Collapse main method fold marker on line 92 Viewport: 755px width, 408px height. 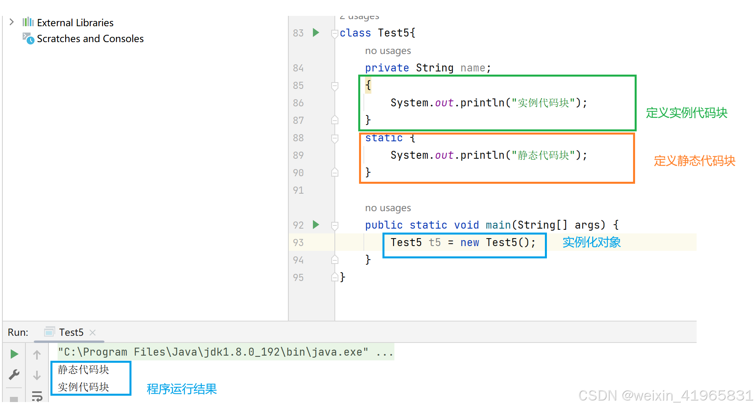tap(334, 225)
